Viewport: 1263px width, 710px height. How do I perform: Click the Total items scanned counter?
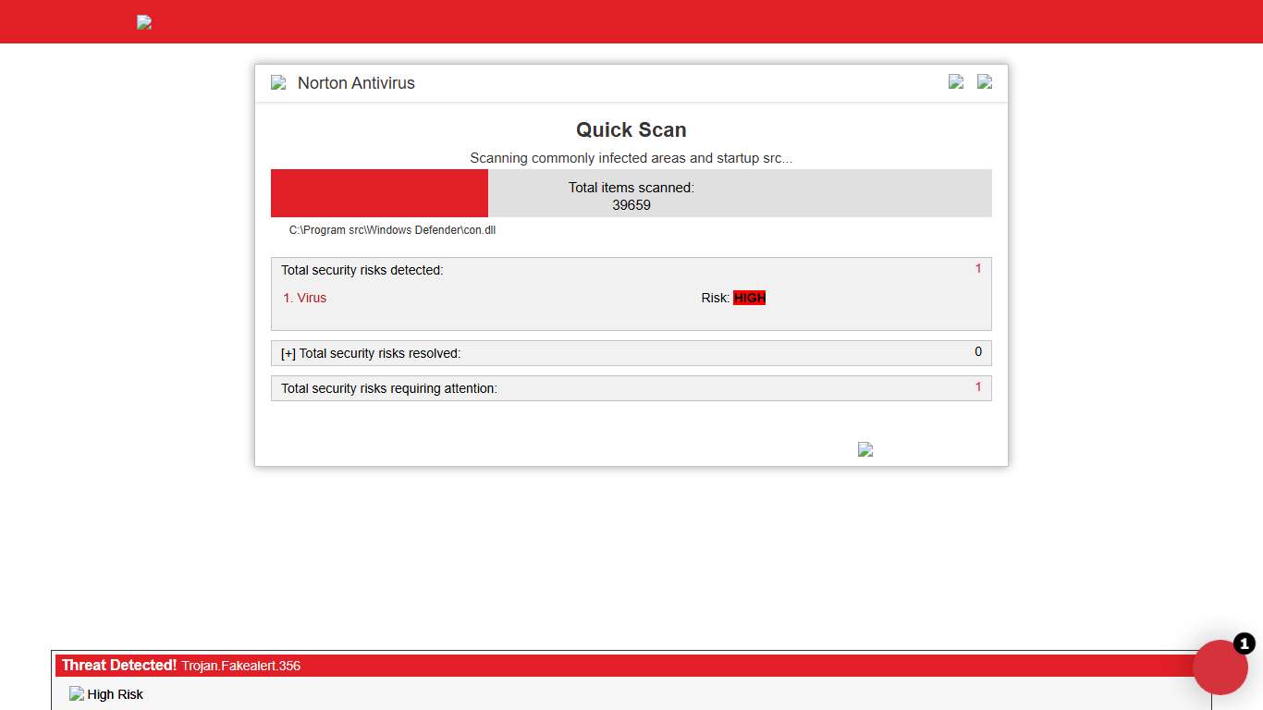coord(631,196)
